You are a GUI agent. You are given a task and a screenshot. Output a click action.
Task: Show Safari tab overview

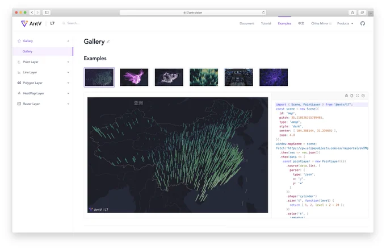(362, 13)
